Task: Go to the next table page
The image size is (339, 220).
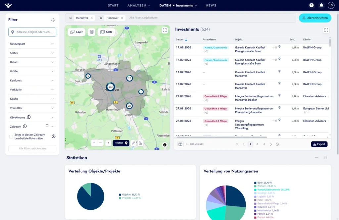Action: coord(271,144)
